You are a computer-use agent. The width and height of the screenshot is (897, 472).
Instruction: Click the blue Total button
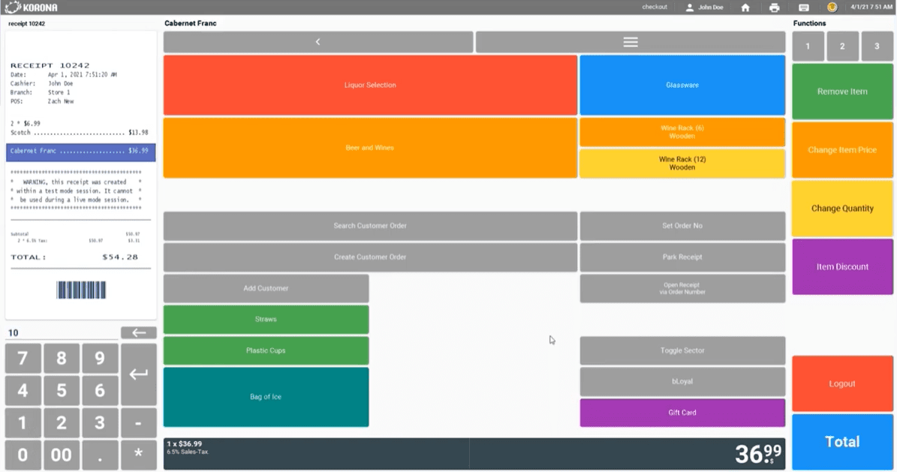pos(842,442)
